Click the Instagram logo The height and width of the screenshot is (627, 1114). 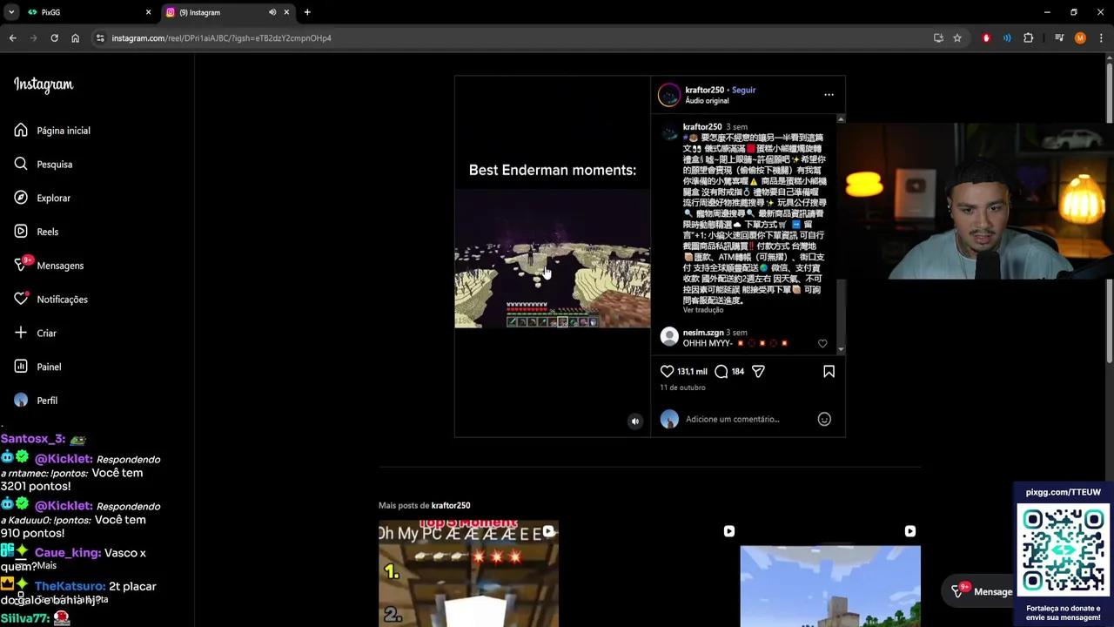44,84
